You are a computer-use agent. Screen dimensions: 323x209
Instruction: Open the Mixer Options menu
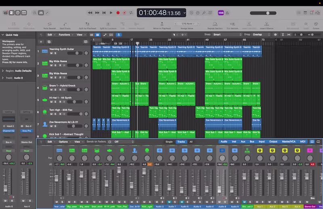click(65, 142)
